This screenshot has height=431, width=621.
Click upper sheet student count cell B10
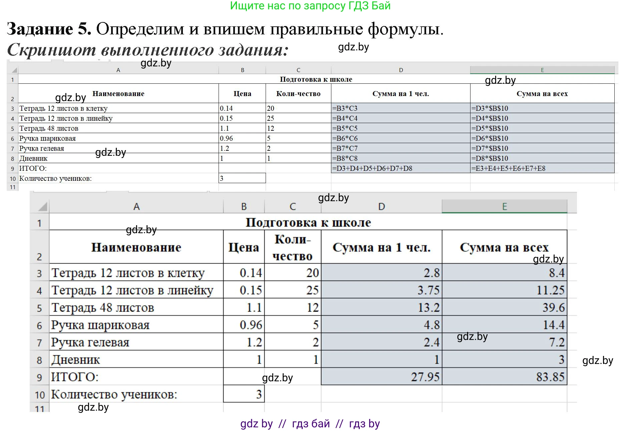(242, 178)
